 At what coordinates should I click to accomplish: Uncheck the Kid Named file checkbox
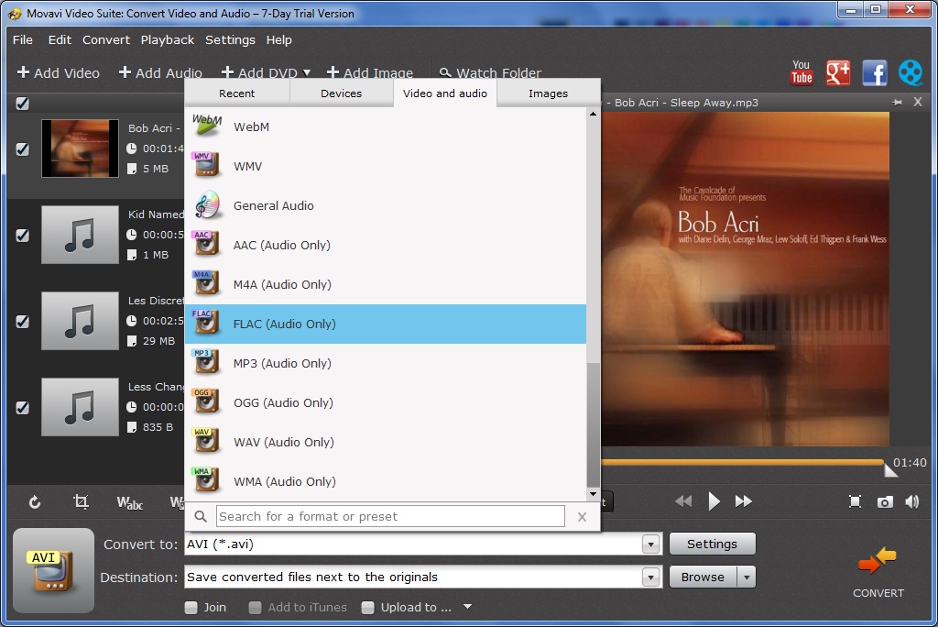coord(22,235)
